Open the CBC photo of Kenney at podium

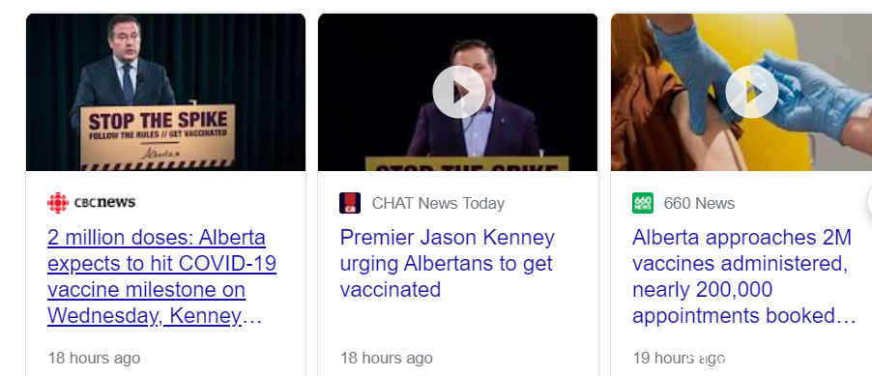(x=165, y=93)
